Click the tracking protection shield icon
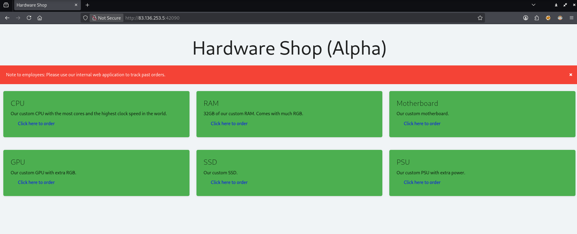The width and height of the screenshot is (577, 234). [85, 18]
